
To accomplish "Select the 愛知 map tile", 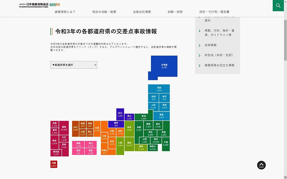I will (x=129, y=144).
